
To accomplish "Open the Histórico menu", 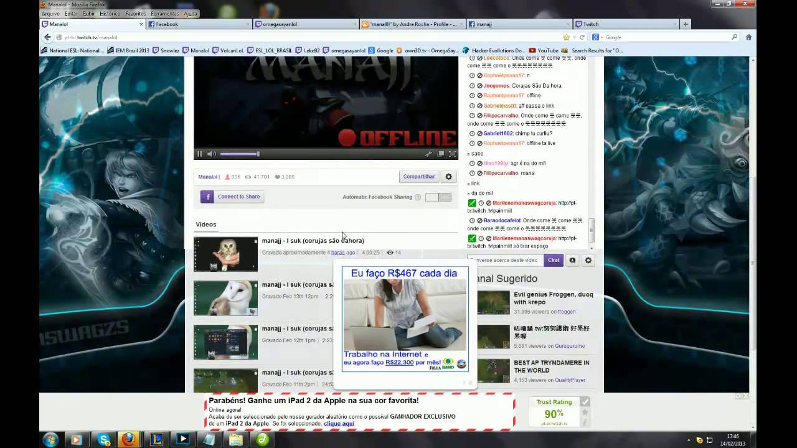I will pyautogui.click(x=110, y=13).
